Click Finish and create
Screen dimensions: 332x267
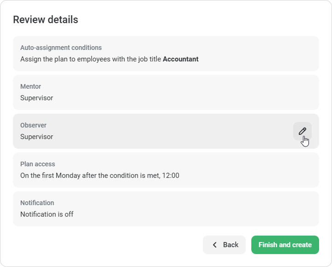[x=285, y=245]
